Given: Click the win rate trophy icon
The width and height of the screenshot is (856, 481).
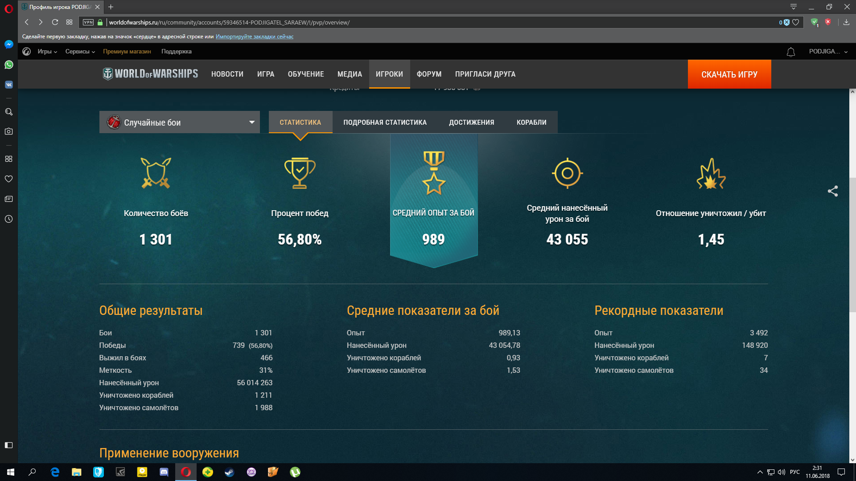Looking at the screenshot, I should pos(300,173).
